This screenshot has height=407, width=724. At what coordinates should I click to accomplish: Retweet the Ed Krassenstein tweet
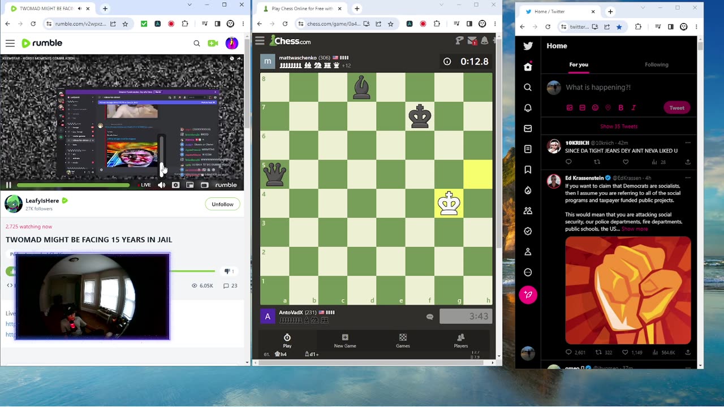click(x=599, y=352)
